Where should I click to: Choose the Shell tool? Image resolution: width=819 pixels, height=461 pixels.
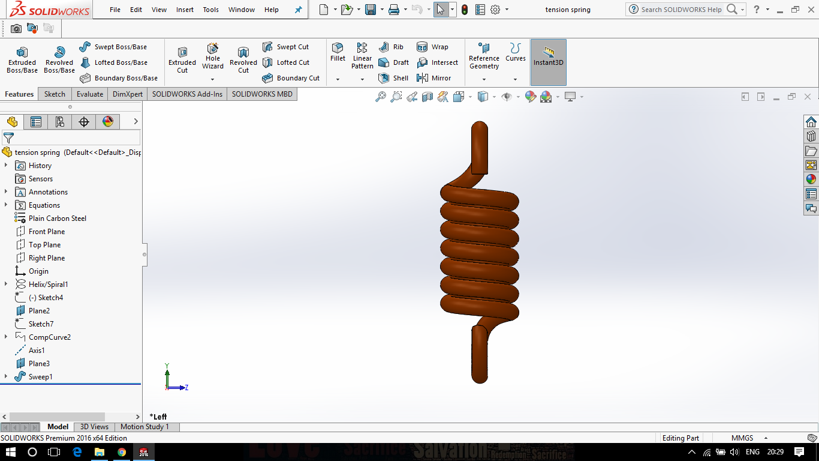coord(393,78)
